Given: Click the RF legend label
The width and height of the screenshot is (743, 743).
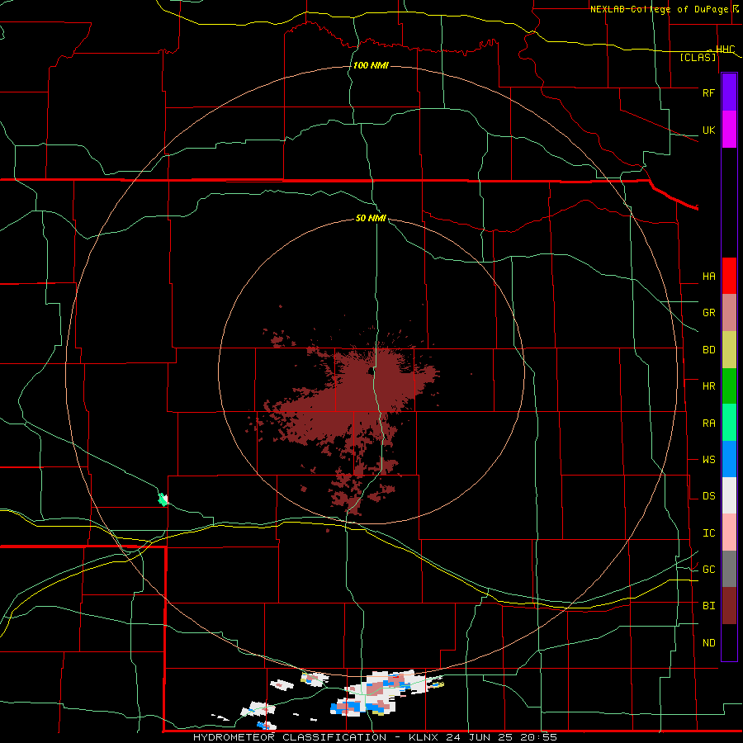Looking at the screenshot, I should point(708,92).
